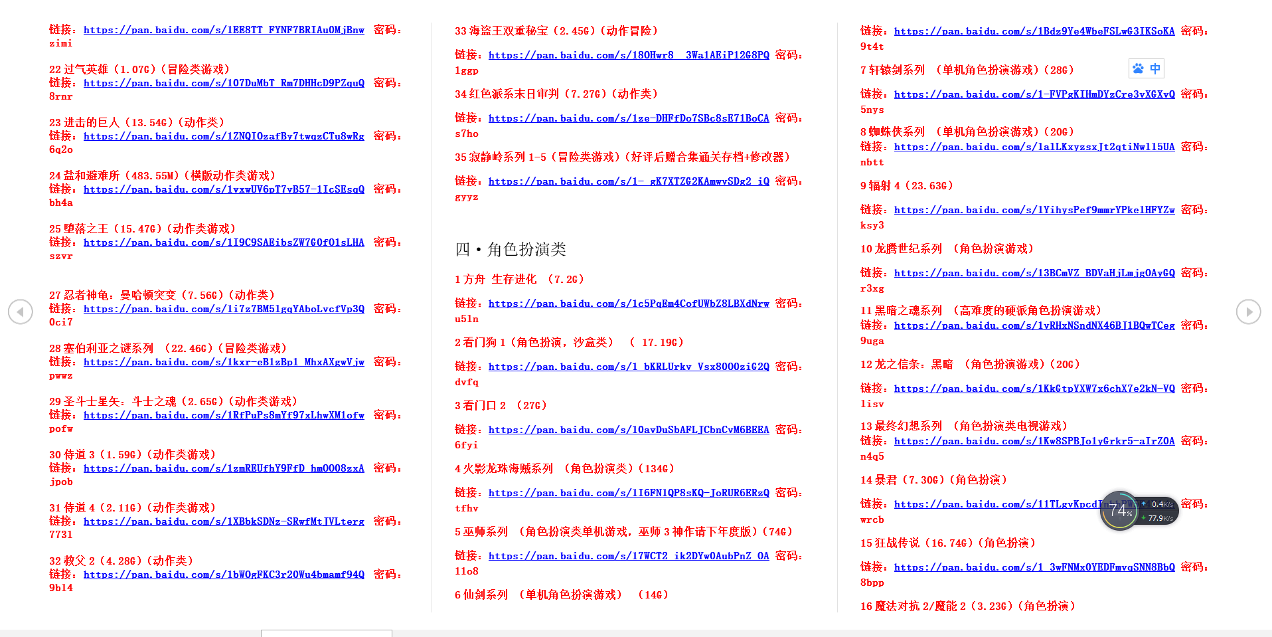Click the password text s7ho
Viewport: 1272px width, 637px height.
pyautogui.click(x=467, y=134)
